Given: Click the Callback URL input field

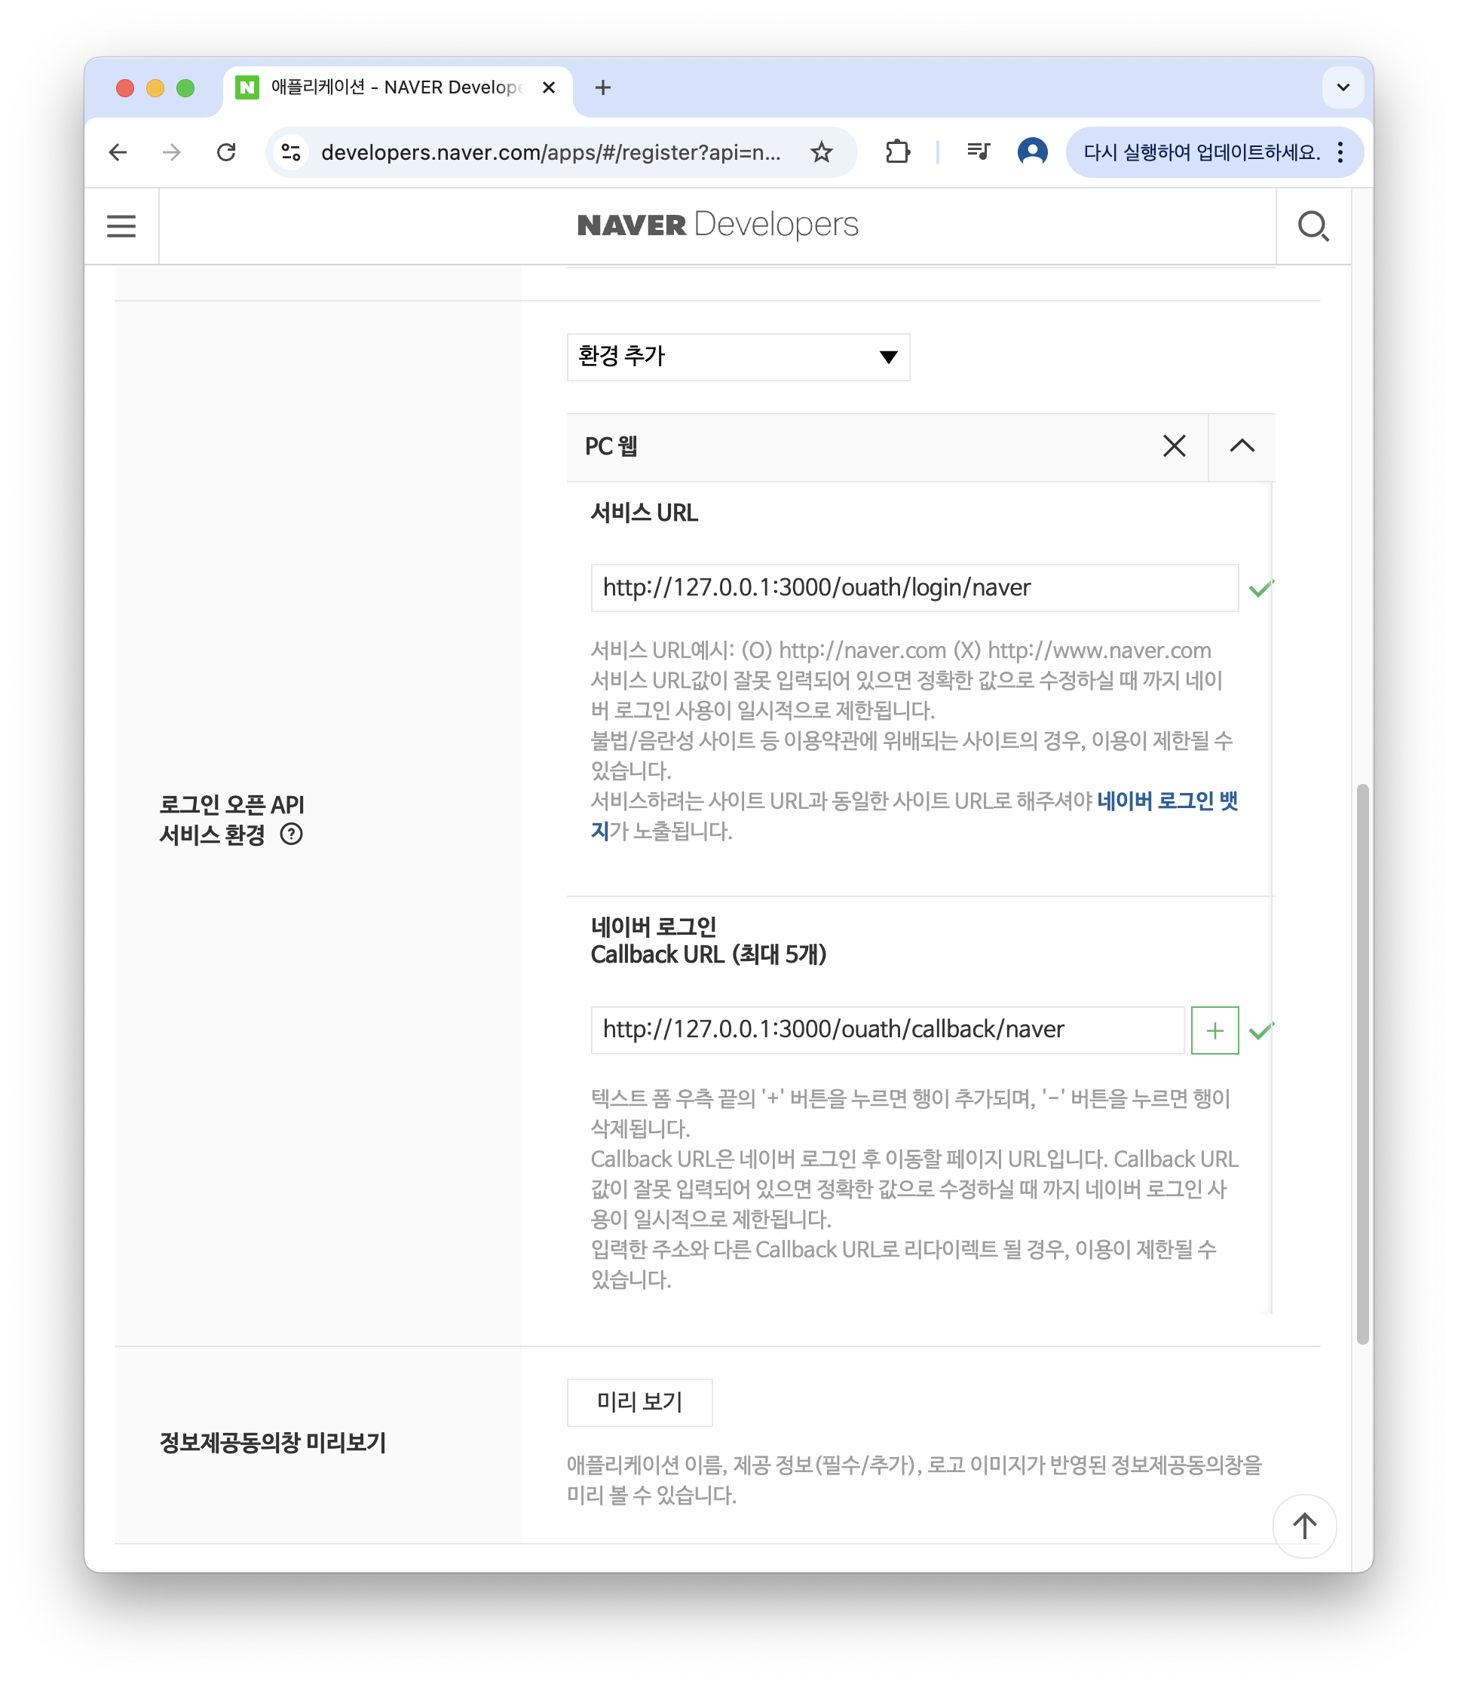Looking at the screenshot, I should click(887, 1030).
